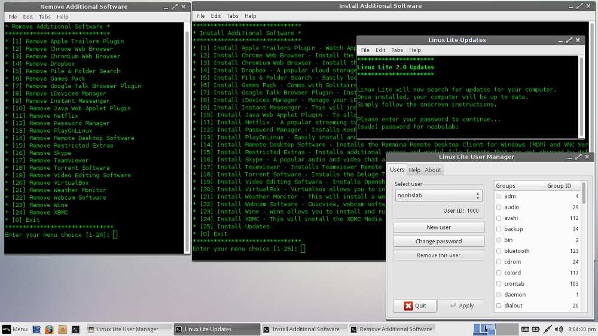The width and height of the screenshot is (598, 336).
Task: Open Edit menu in Remove Additional Software
Action: pos(28,17)
